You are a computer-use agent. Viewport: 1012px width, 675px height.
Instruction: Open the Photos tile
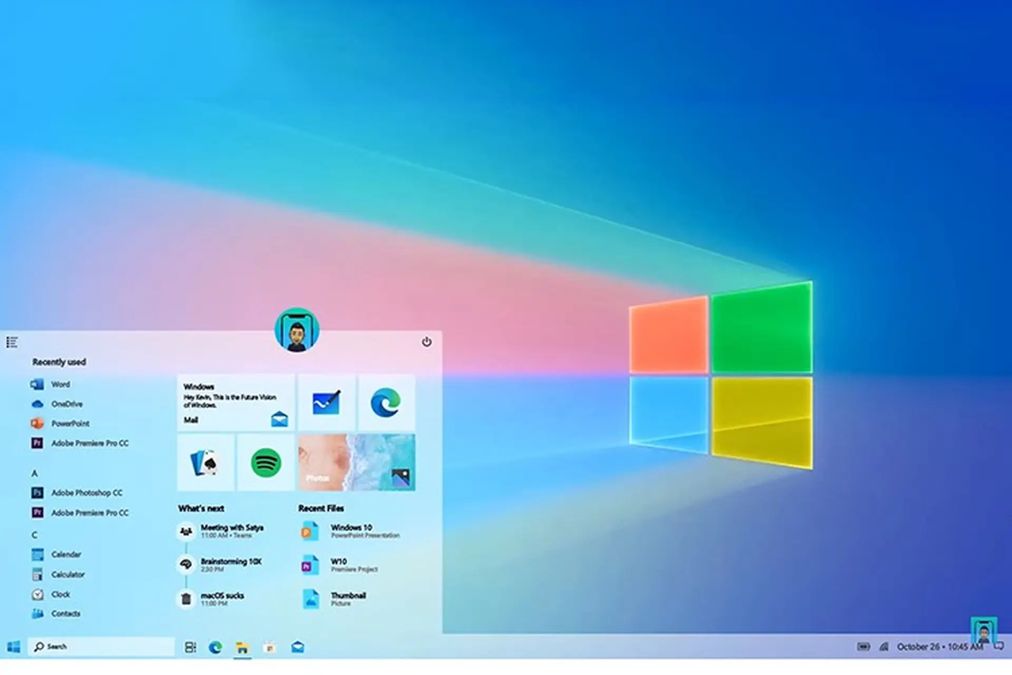(356, 462)
